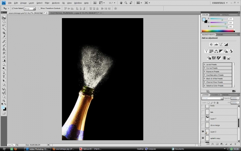Click the layer style fx icon

212,144
